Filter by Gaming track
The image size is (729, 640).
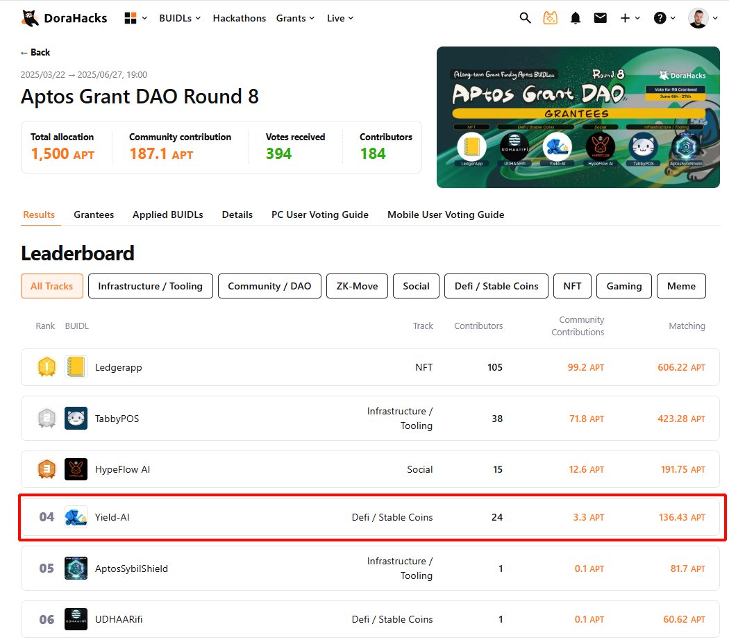(x=624, y=286)
